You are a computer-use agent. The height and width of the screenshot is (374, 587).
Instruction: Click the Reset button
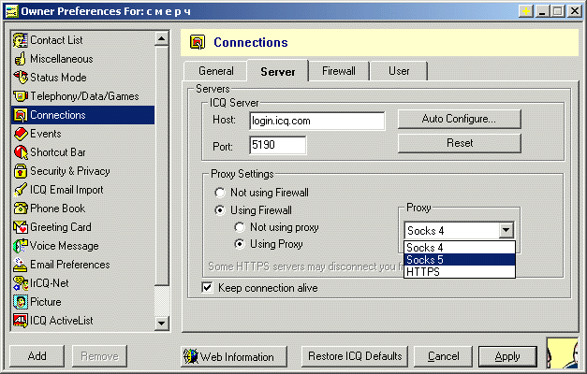point(460,143)
